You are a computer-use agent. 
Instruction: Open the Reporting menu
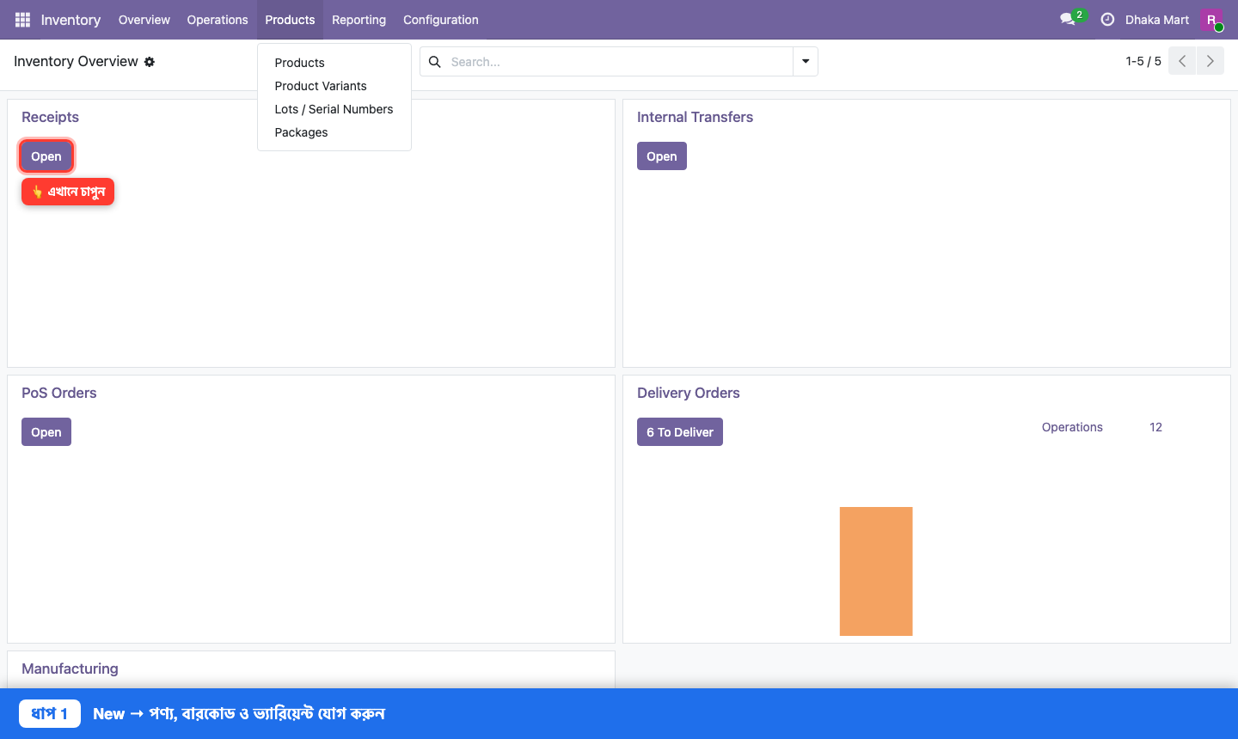[359, 20]
